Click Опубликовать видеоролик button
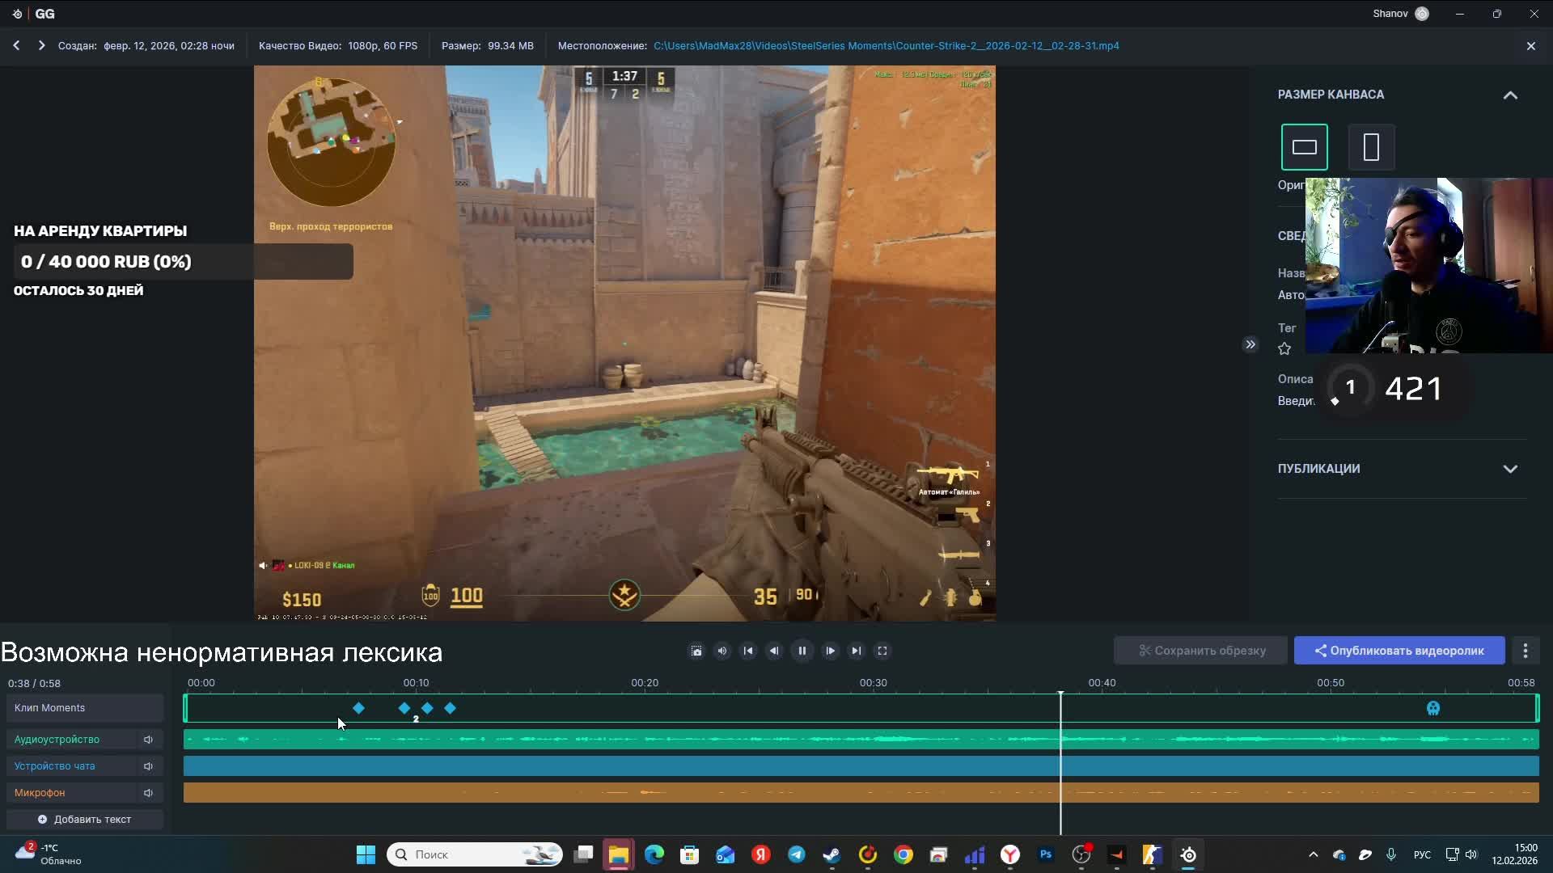1553x873 pixels. click(1399, 651)
